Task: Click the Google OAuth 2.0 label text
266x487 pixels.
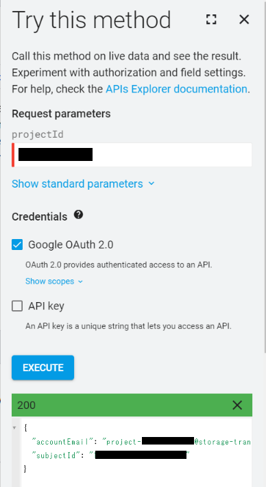Action: point(71,245)
